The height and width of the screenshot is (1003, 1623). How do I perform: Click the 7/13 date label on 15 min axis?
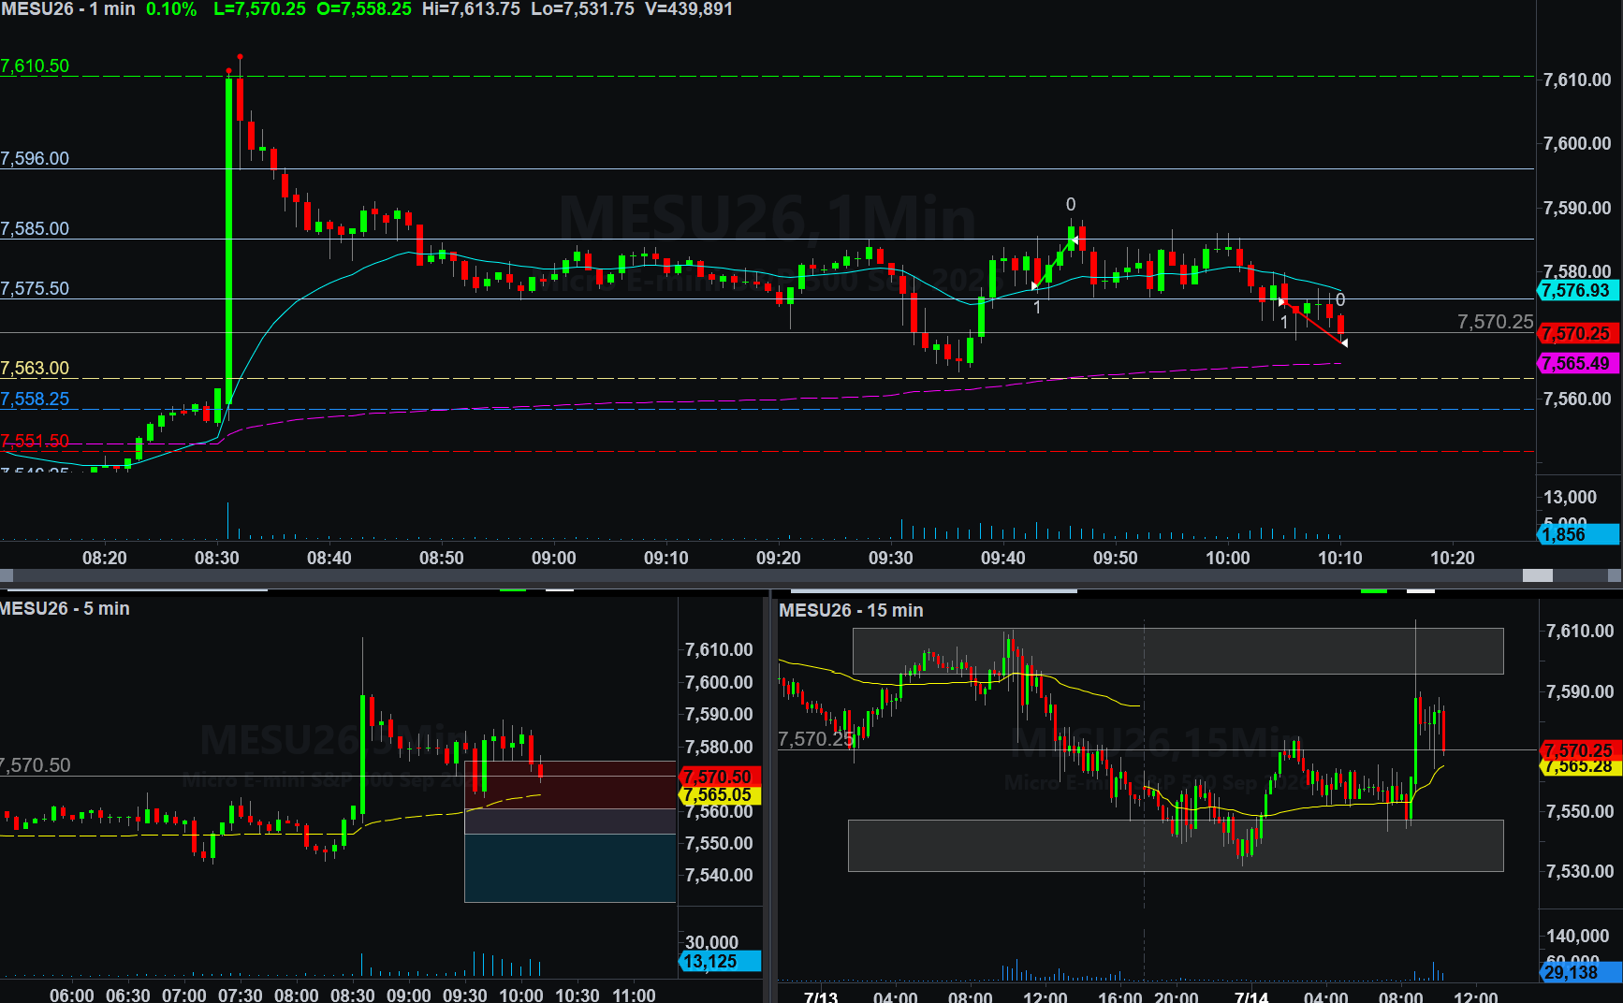tap(821, 996)
